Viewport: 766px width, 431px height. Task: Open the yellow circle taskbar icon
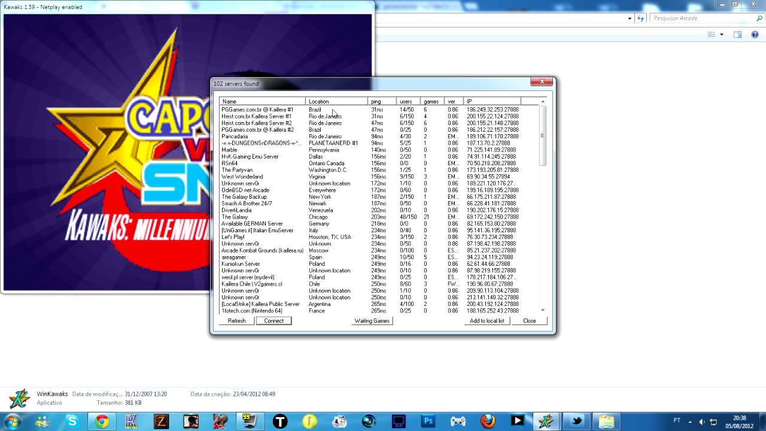pyautogui.click(x=309, y=421)
